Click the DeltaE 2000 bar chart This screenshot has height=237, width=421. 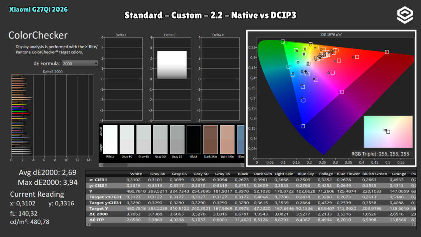tap(53, 116)
